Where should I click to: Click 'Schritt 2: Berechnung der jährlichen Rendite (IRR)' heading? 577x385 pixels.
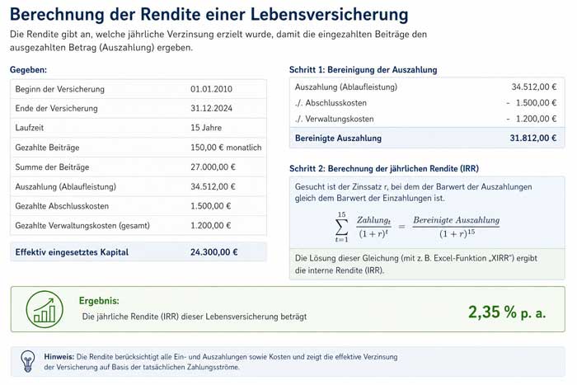coord(384,168)
